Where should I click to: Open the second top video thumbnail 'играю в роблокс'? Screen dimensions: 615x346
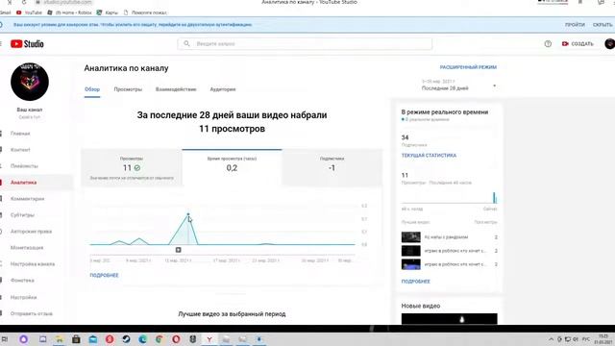pyautogui.click(x=410, y=251)
